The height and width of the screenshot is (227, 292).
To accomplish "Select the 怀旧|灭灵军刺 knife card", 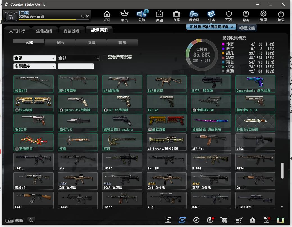I will point(255,123).
